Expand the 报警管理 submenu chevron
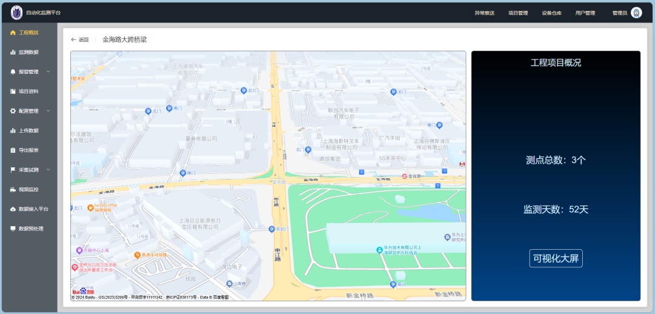Viewport: 655px width, 314px height. (x=48, y=72)
